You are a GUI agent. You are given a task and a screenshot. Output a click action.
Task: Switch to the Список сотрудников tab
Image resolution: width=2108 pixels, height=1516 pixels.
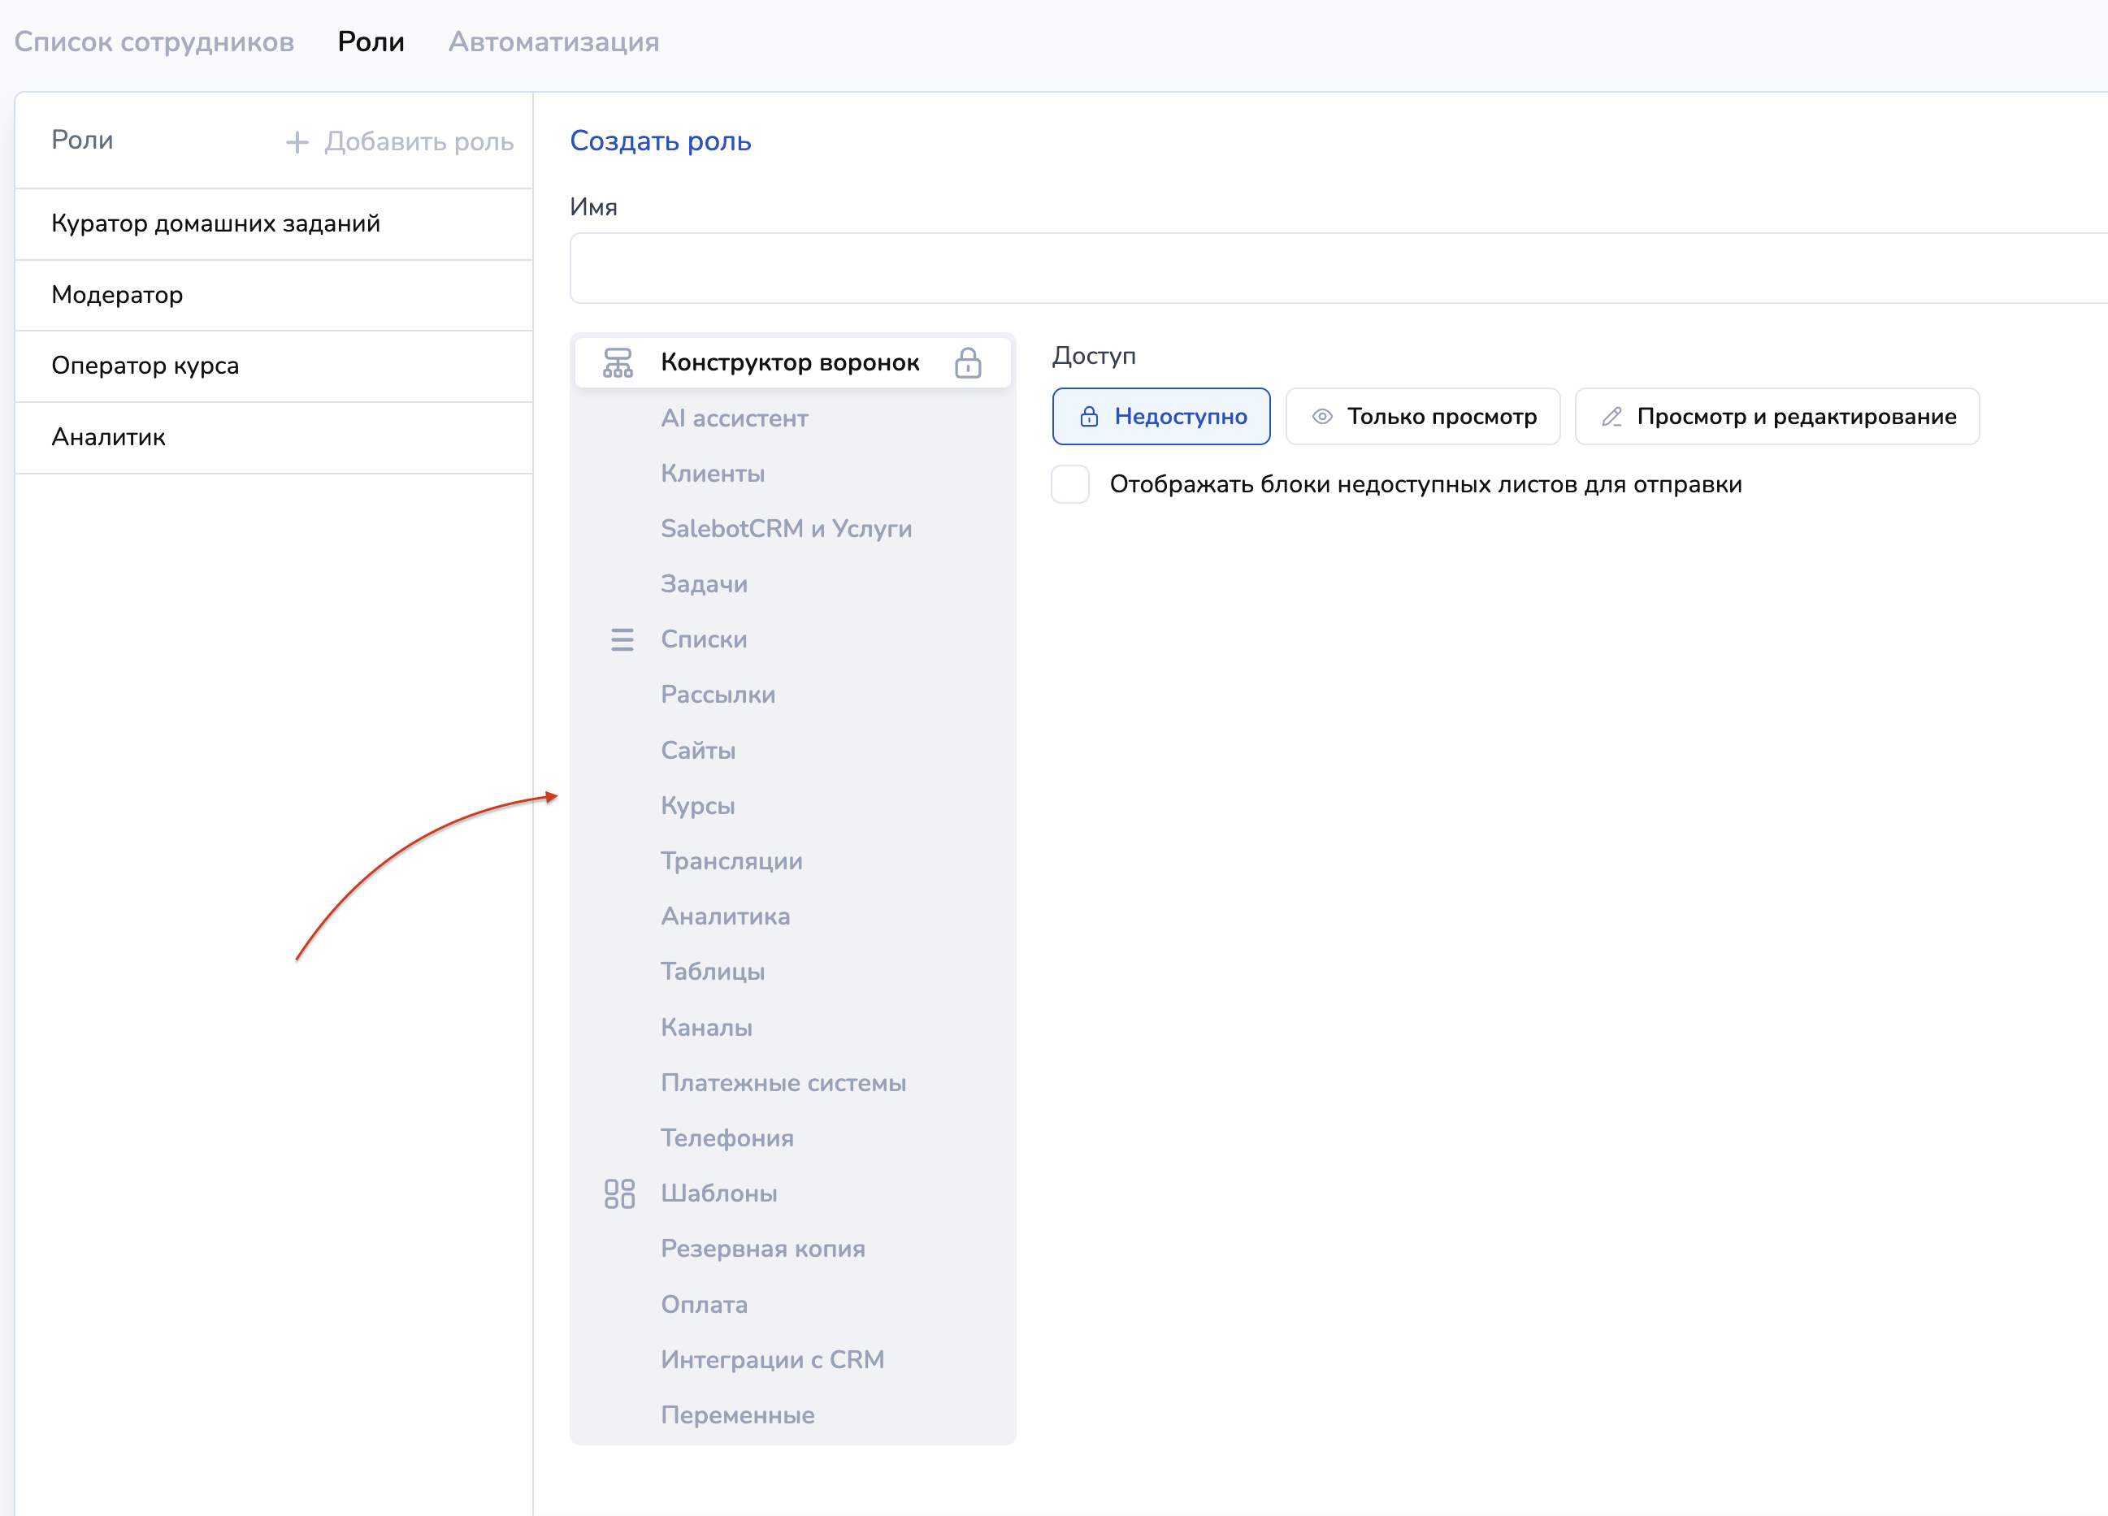pyautogui.click(x=154, y=41)
